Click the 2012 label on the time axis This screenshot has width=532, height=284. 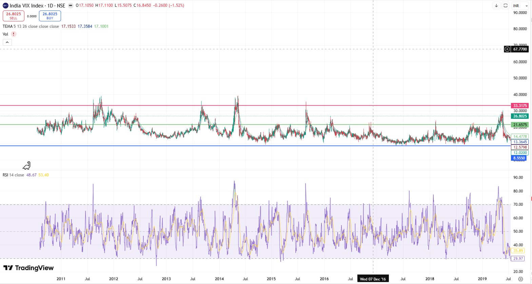click(x=114, y=279)
